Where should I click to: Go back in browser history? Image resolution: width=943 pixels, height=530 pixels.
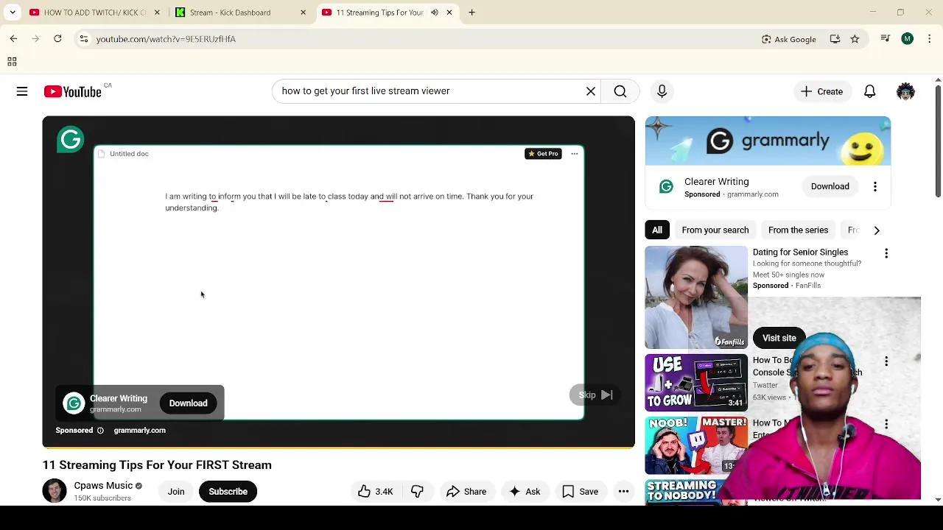[13, 39]
